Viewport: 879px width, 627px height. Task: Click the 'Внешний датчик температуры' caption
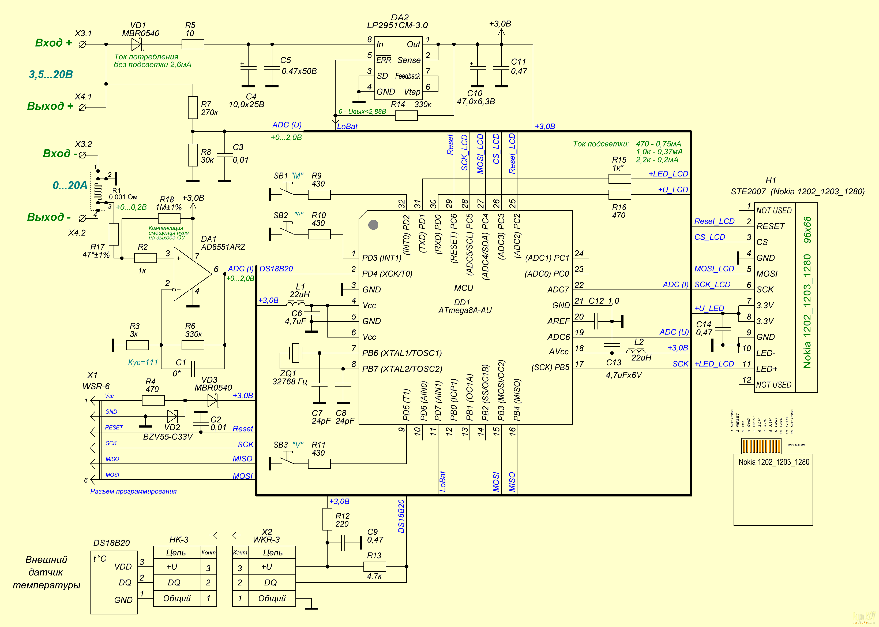47,573
